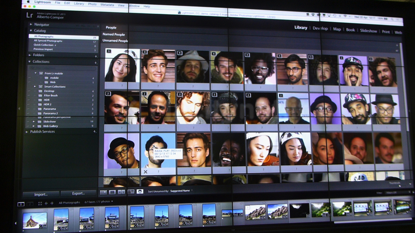Expand the Publish Services panel

(27, 132)
